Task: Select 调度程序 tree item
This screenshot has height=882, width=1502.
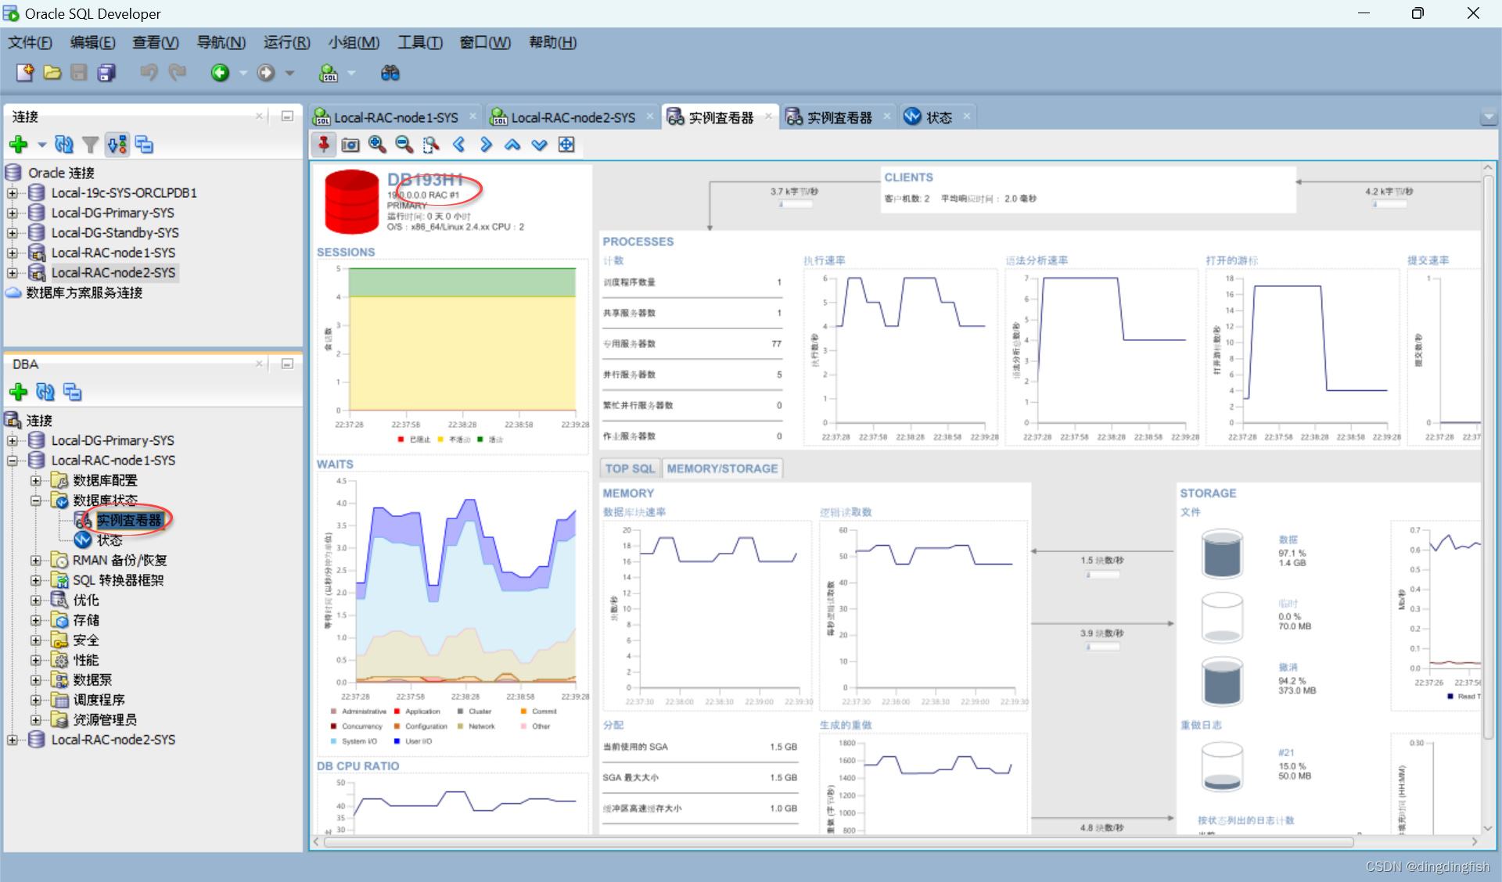Action: (x=99, y=700)
